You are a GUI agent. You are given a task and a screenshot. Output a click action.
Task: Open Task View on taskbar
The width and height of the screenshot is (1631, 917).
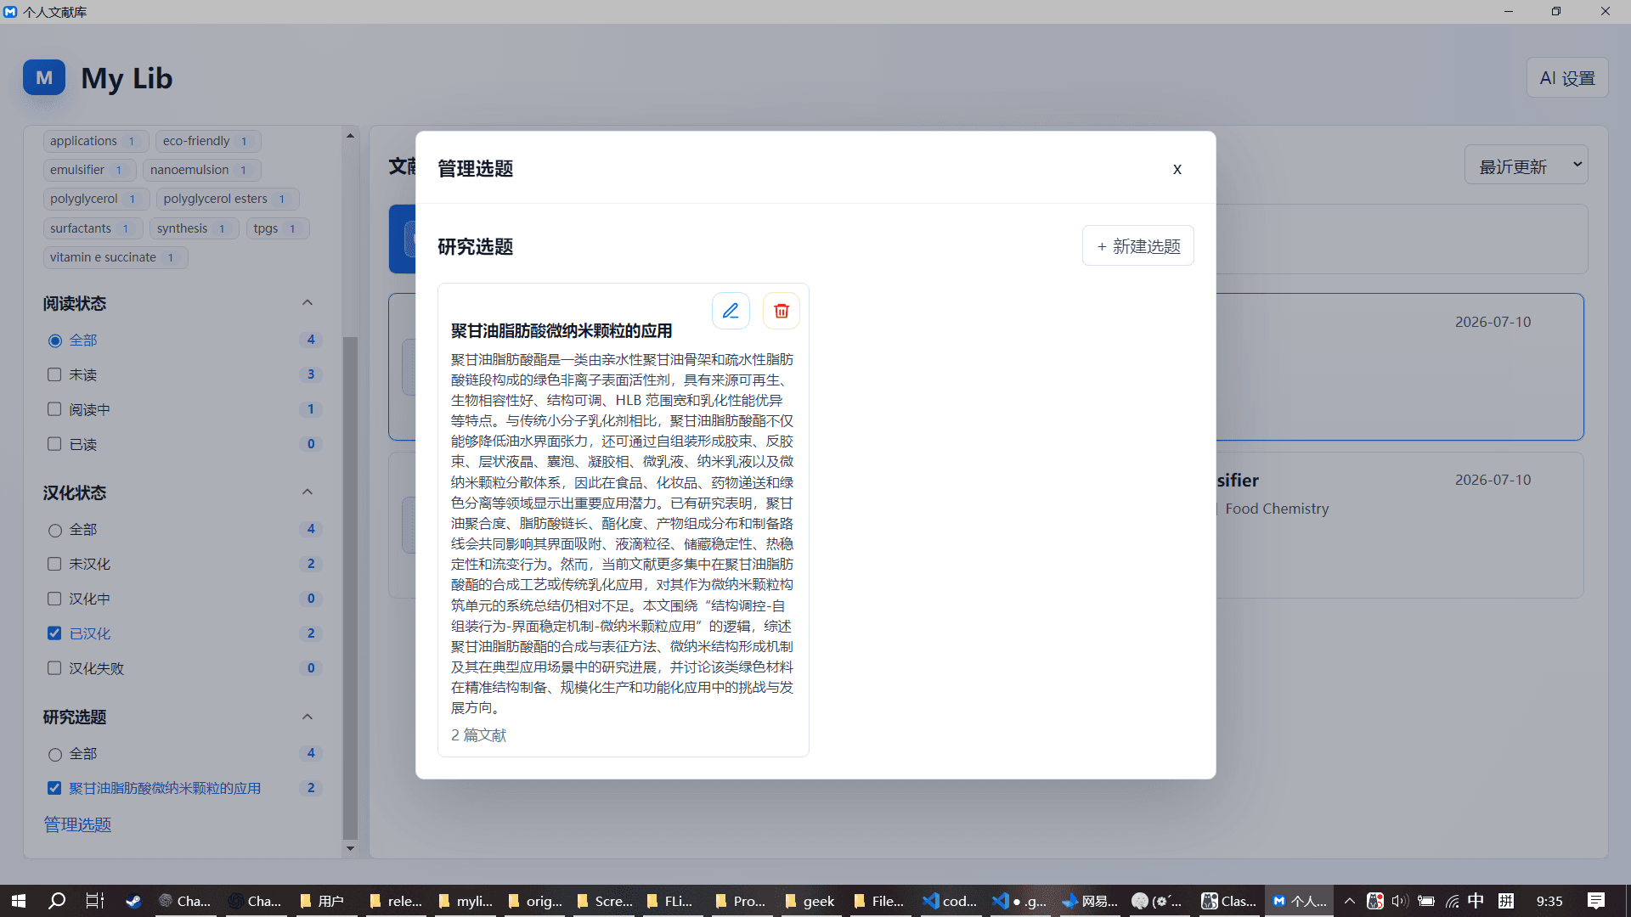pyautogui.click(x=95, y=901)
